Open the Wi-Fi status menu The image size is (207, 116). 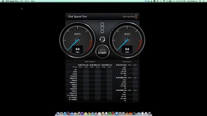(x=164, y=1)
